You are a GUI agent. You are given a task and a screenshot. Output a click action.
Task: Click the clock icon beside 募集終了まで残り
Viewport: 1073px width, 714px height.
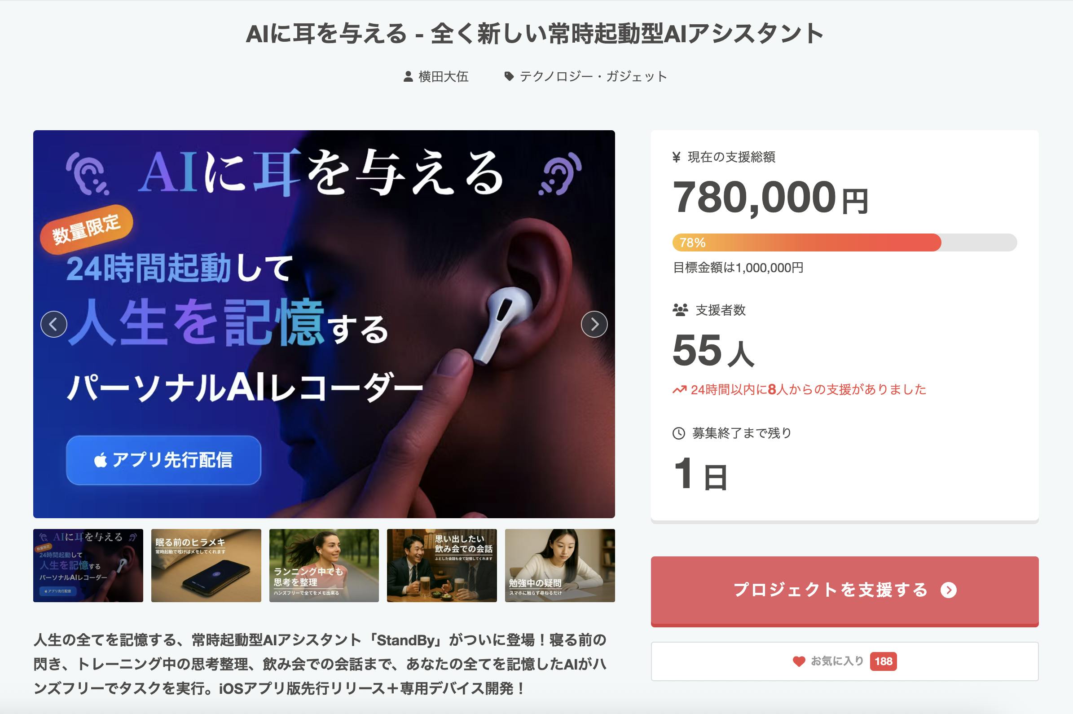click(x=679, y=433)
